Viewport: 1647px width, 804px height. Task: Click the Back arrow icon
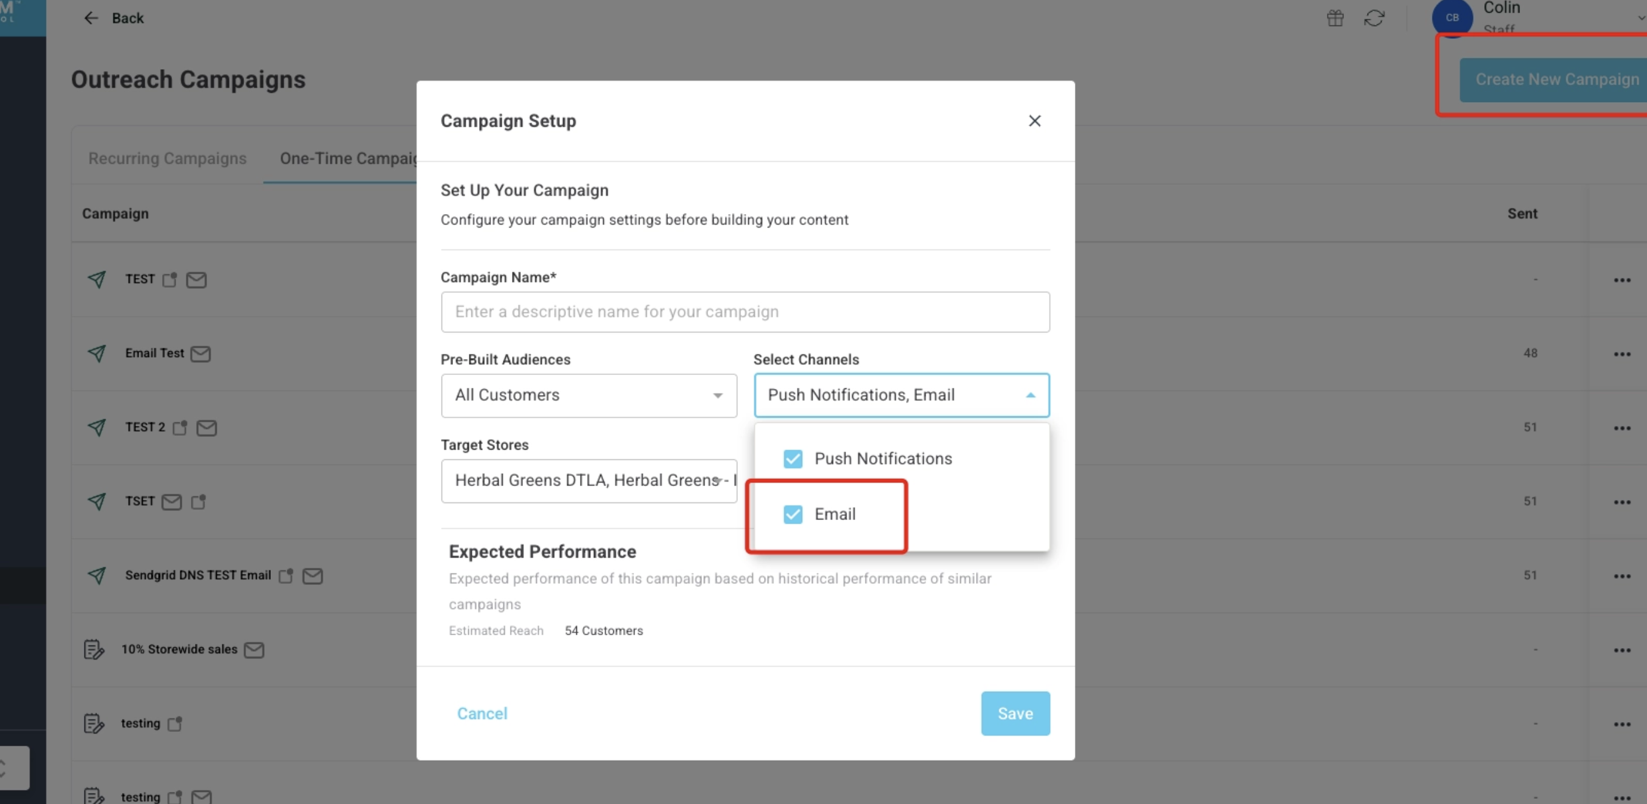point(92,18)
